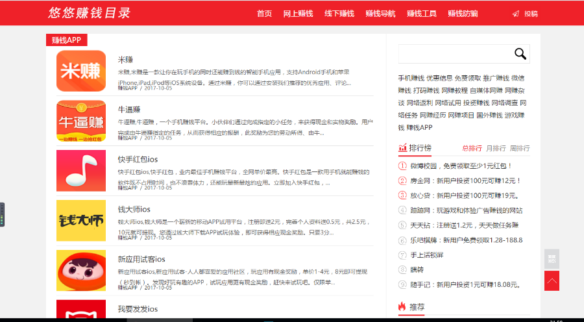Click the red back-to-top arrow button

pos(552,280)
